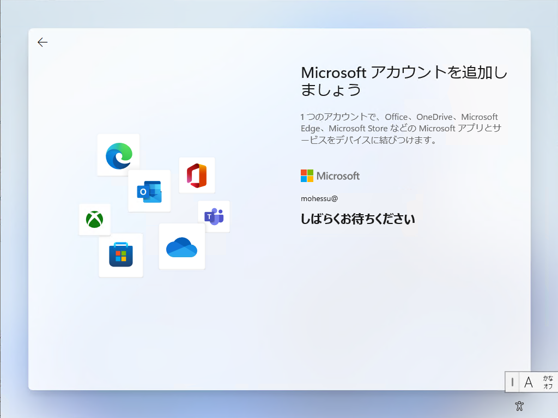Open the accessibility figure icon

coord(519,405)
